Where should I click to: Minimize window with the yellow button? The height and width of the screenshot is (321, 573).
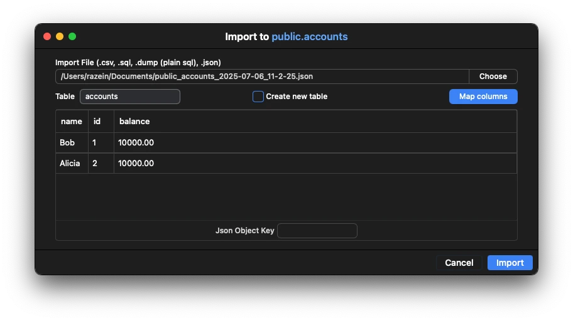pos(60,36)
